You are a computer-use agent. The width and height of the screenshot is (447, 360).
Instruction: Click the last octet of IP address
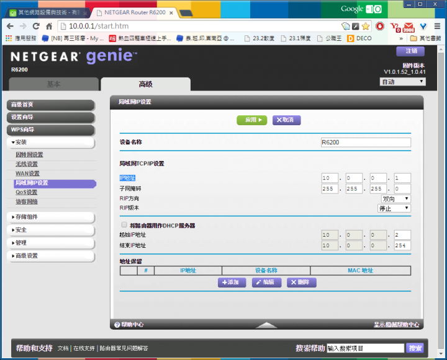click(x=402, y=178)
